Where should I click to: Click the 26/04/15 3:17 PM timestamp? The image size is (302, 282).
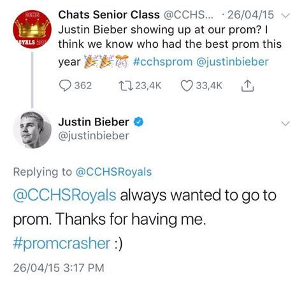pos(59,267)
